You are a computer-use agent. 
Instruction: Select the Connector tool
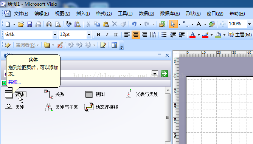tap(186, 24)
